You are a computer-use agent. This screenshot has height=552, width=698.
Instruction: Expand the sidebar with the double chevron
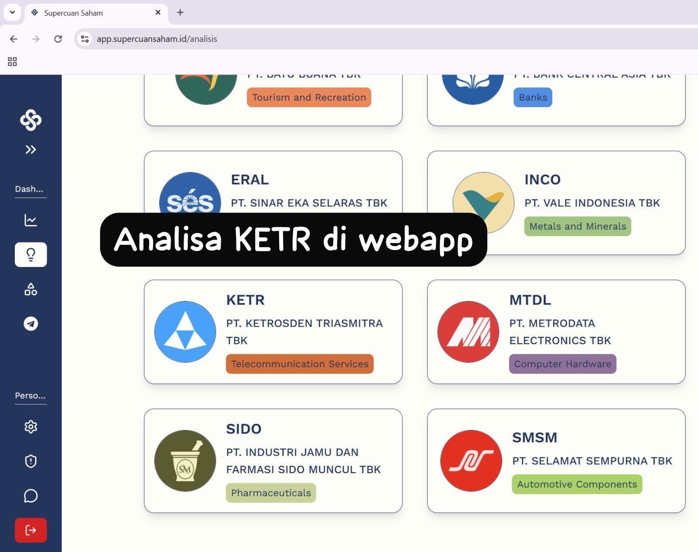tap(31, 150)
